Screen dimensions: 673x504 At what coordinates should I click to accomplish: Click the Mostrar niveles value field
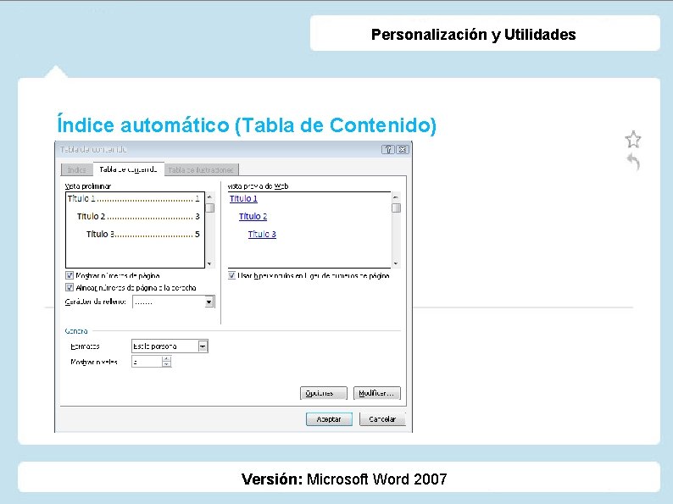click(x=147, y=362)
